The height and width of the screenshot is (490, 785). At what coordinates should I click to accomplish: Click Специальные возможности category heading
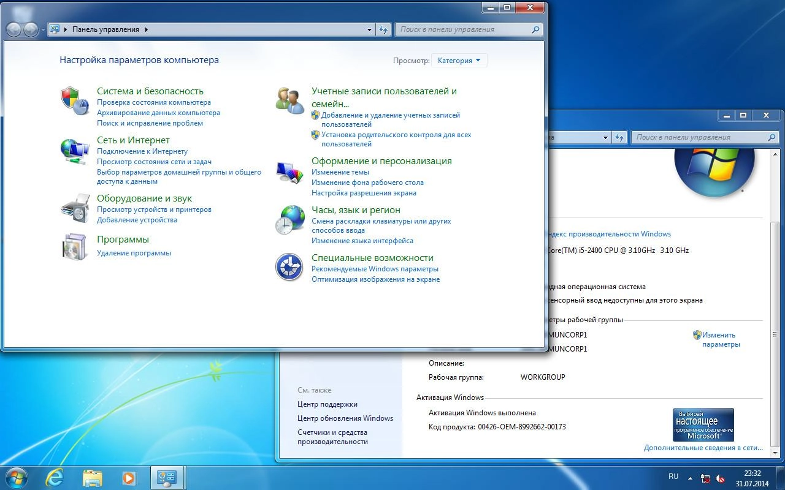[372, 258]
